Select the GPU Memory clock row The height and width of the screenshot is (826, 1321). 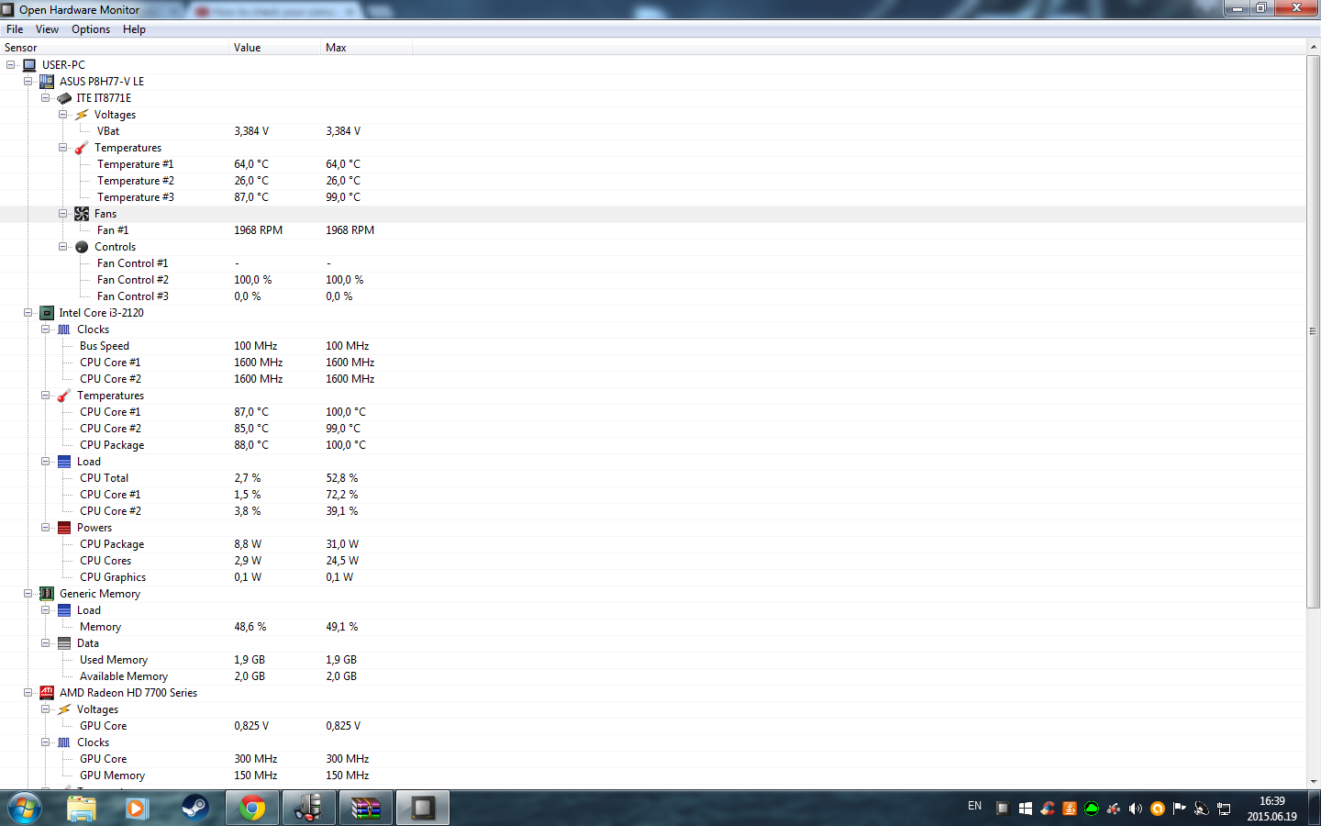pos(652,776)
